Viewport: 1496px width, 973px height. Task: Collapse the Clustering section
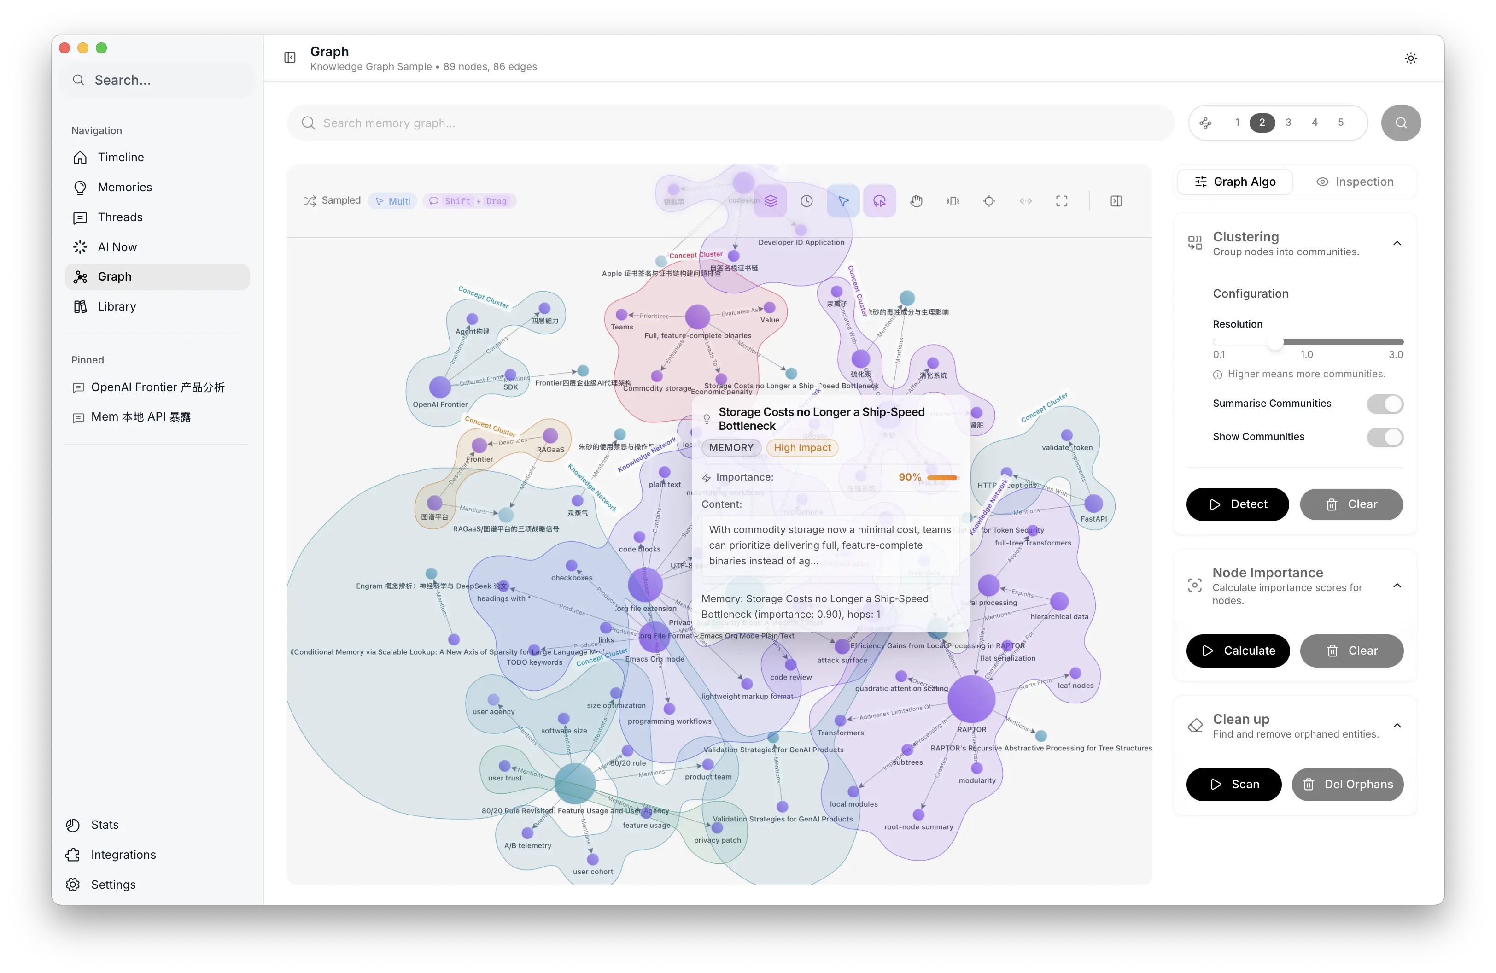pos(1397,243)
